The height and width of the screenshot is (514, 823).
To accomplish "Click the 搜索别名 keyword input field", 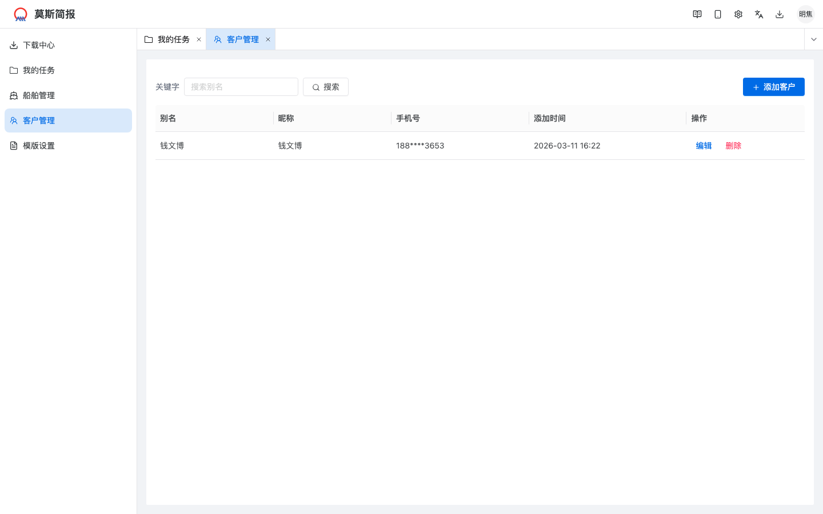I will pos(241,87).
